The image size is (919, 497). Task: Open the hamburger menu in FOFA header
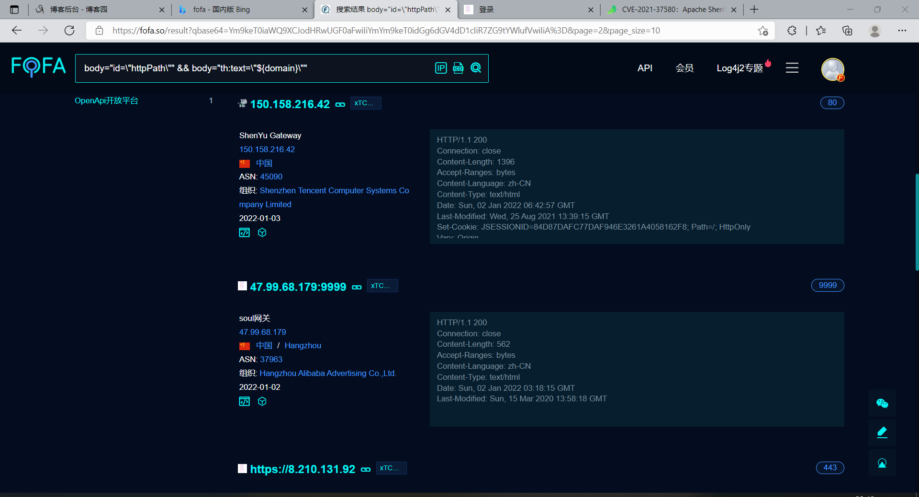tap(792, 68)
